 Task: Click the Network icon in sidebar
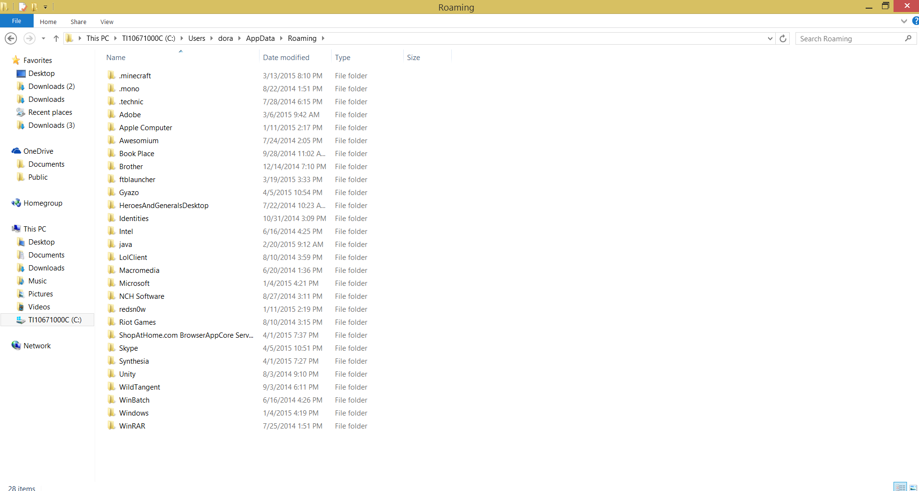[x=16, y=345]
